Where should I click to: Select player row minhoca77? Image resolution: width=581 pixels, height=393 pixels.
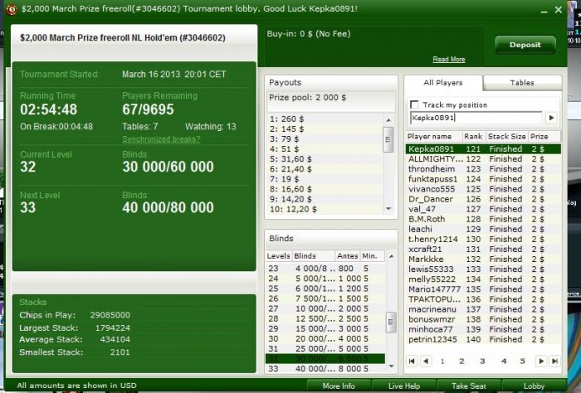[483, 329]
